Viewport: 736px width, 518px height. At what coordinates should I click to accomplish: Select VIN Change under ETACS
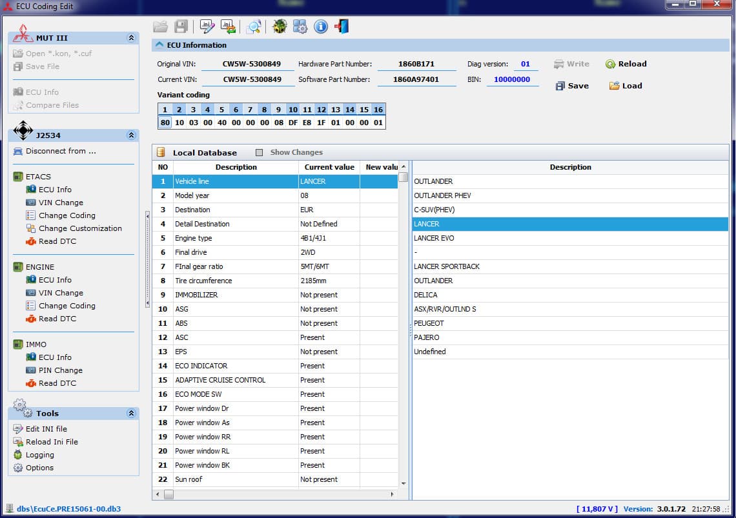click(61, 202)
